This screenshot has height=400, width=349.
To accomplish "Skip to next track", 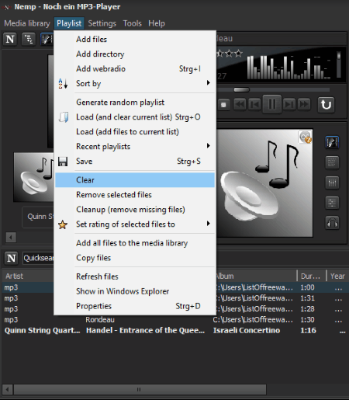I will tap(289, 105).
